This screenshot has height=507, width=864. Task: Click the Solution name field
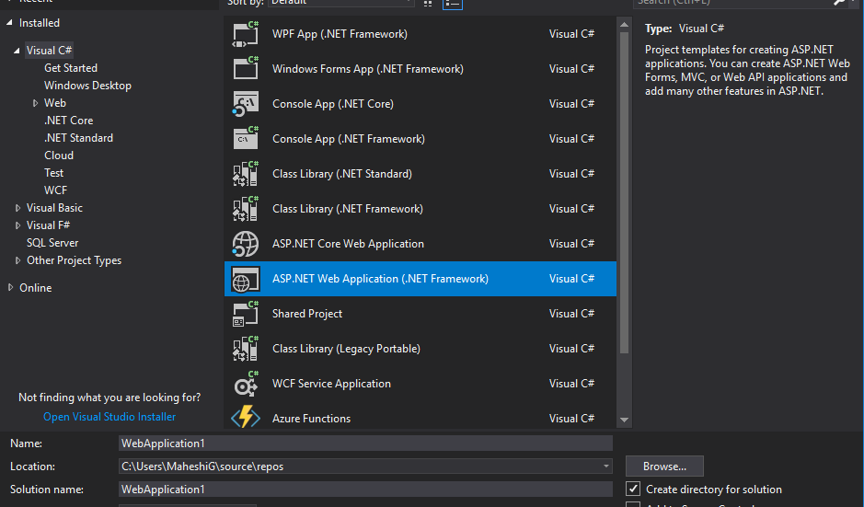point(365,490)
